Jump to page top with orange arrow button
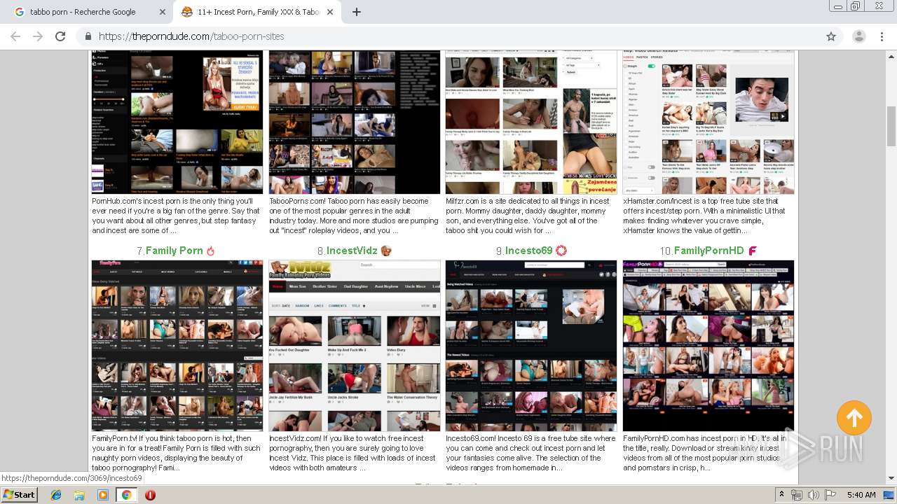The width and height of the screenshot is (897, 504). point(854,418)
